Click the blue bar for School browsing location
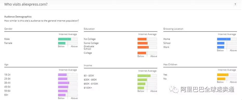Viewport: 242px width, 100px height. (221, 43)
